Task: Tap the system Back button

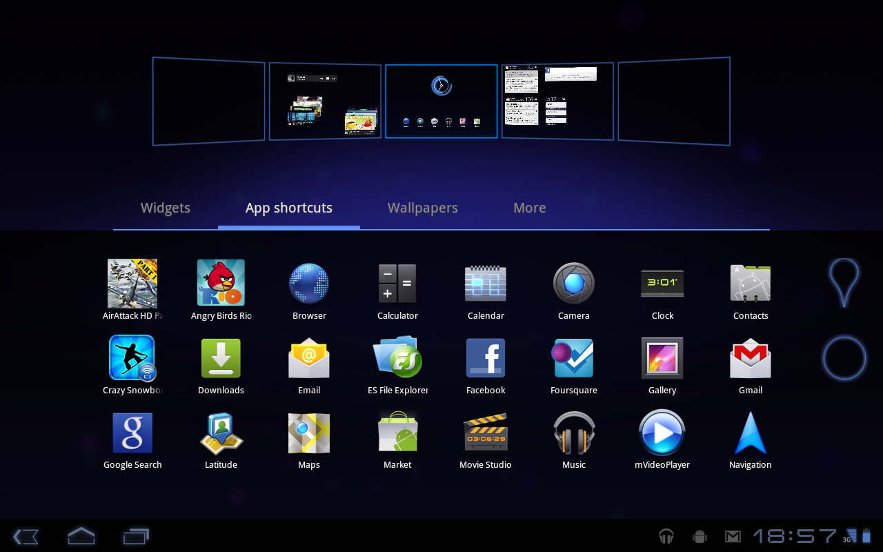Action: point(26,536)
